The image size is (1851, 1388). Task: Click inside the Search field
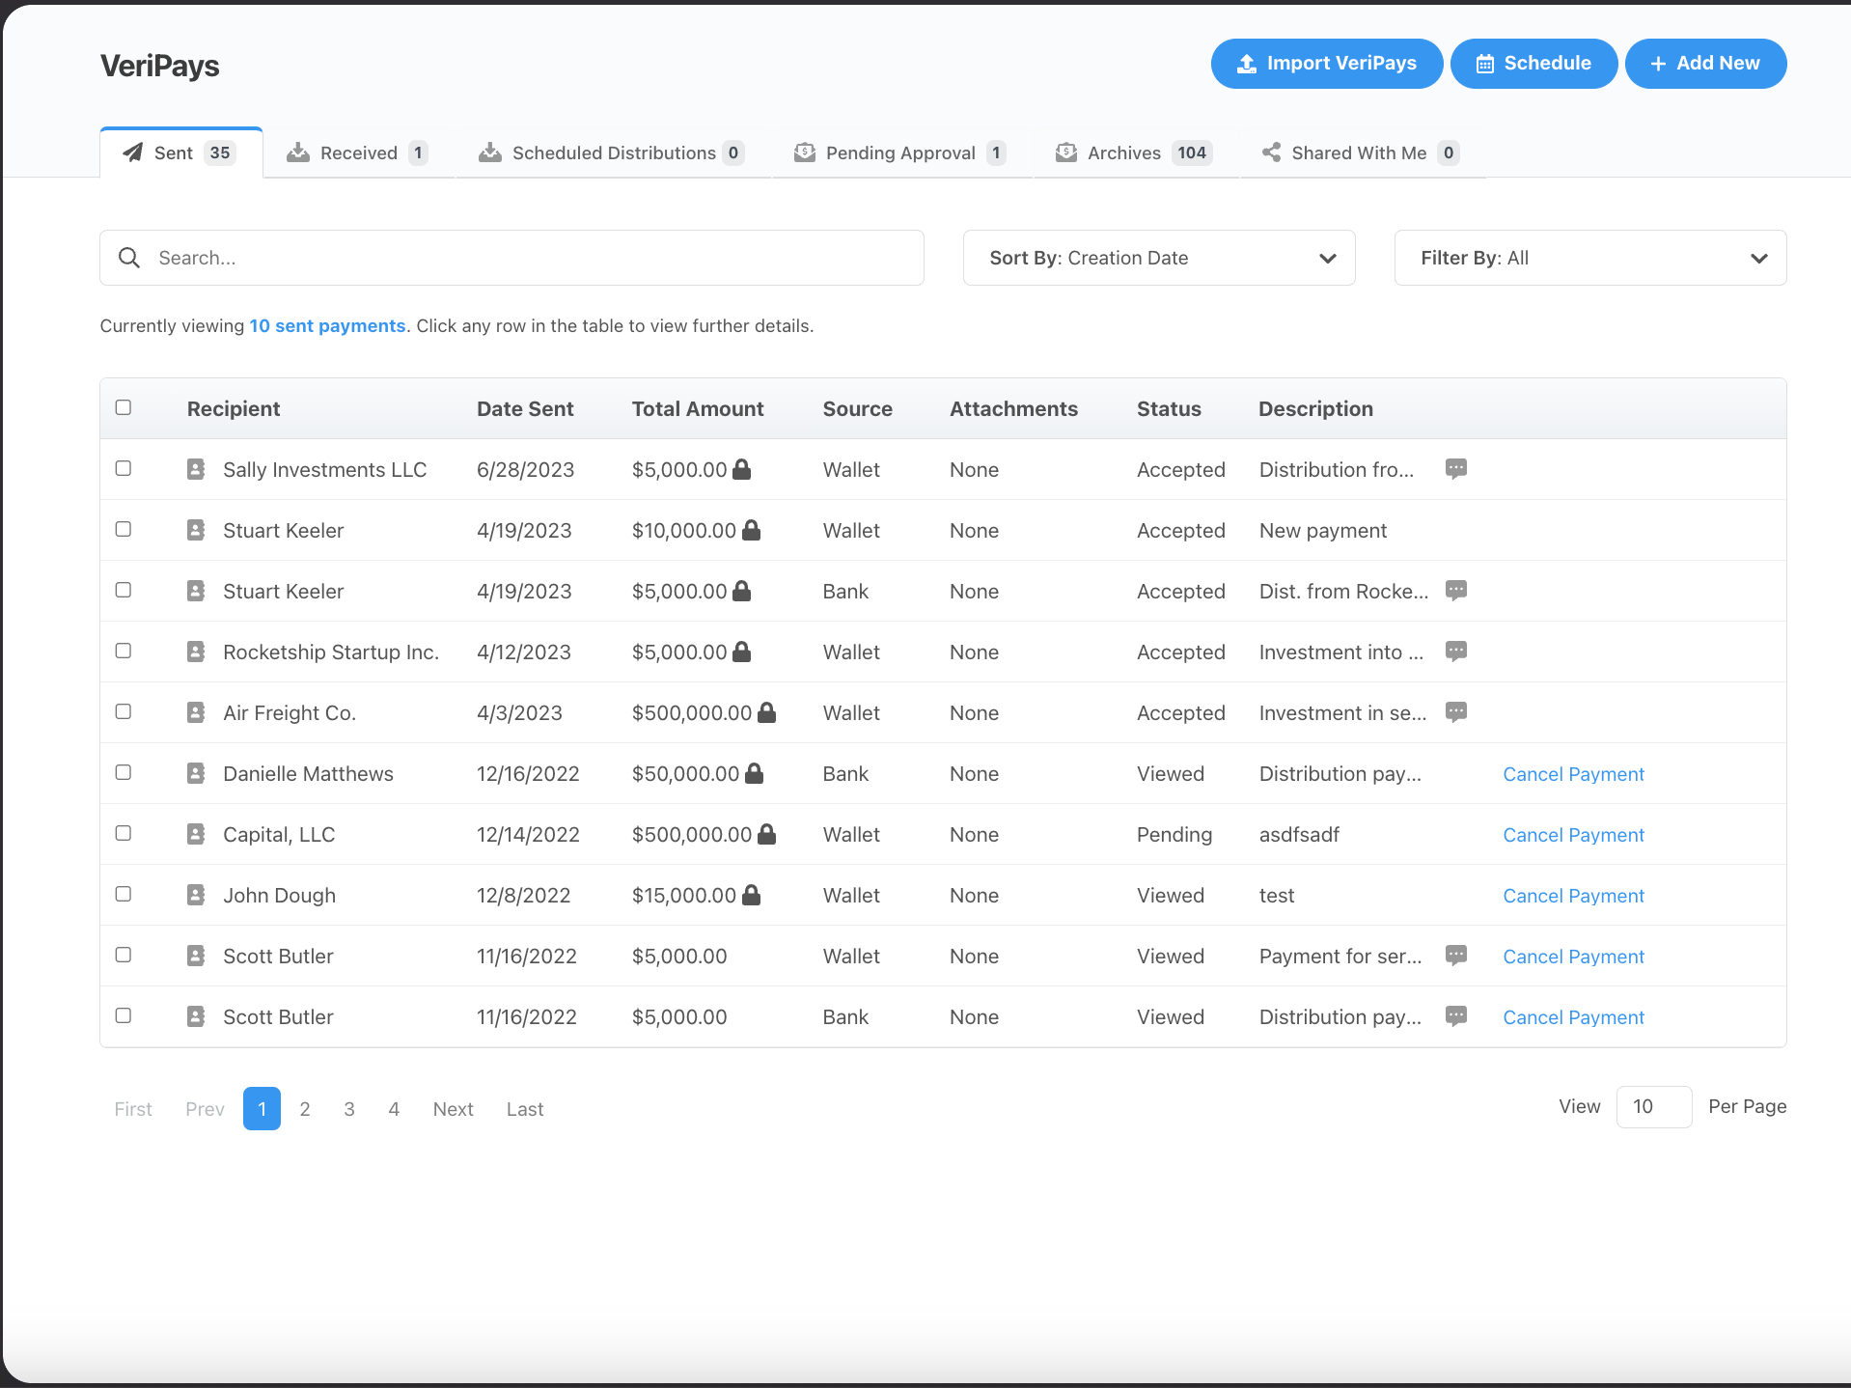pyautogui.click(x=386, y=258)
